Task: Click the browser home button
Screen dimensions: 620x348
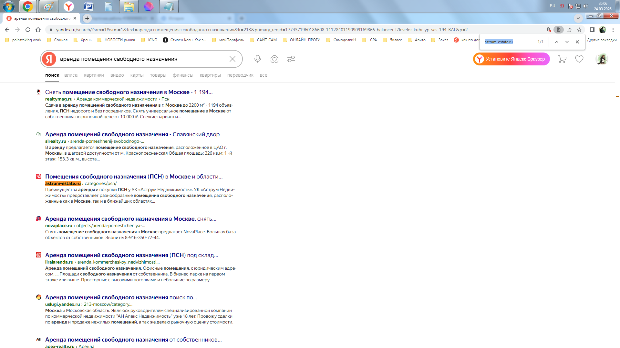Action: point(38,30)
